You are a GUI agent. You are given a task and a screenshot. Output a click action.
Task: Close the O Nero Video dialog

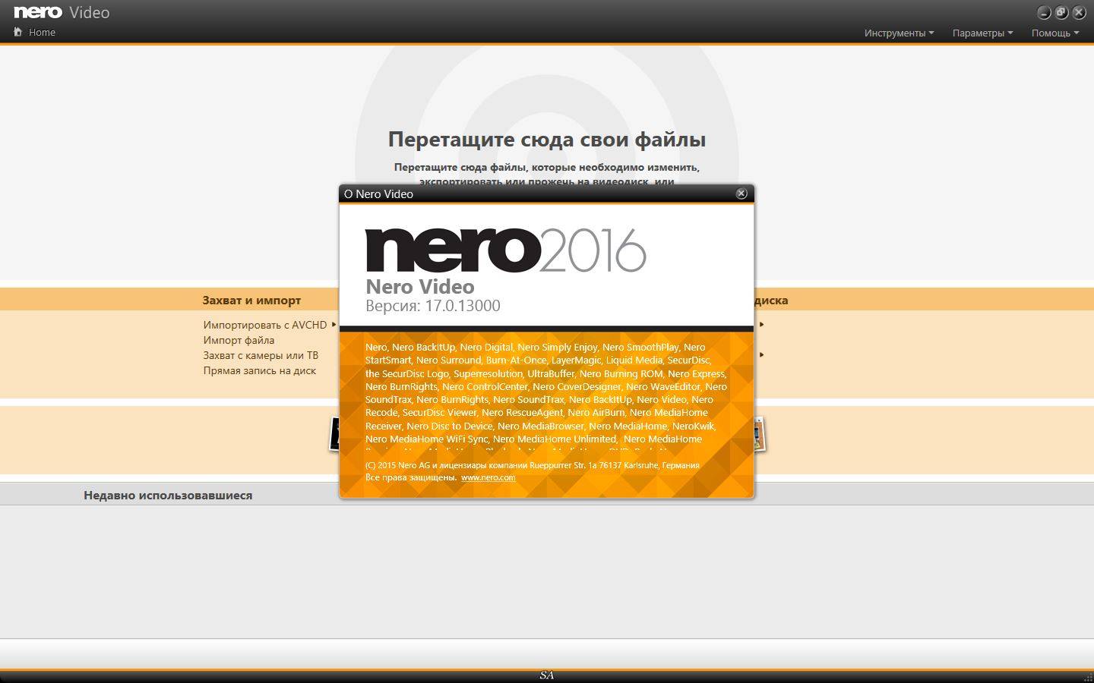click(x=741, y=194)
